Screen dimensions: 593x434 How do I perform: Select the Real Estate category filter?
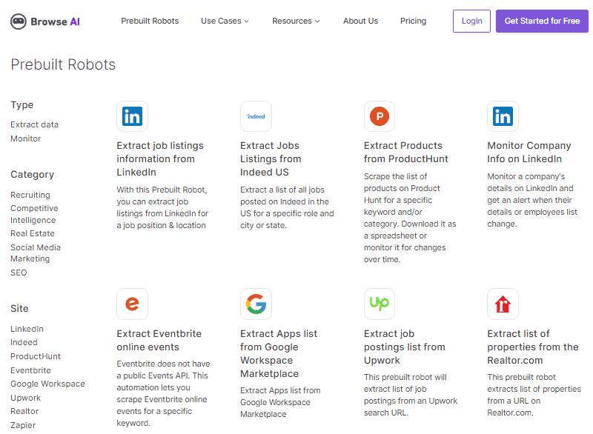point(33,233)
